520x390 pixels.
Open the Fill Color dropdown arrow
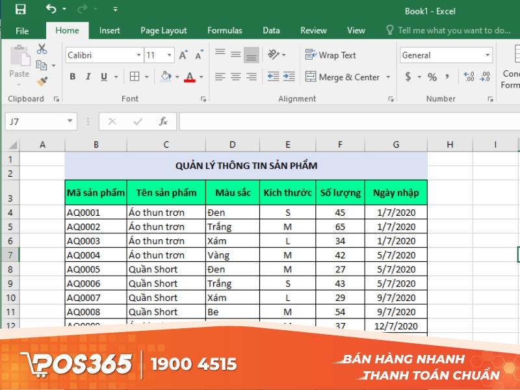click(x=177, y=77)
